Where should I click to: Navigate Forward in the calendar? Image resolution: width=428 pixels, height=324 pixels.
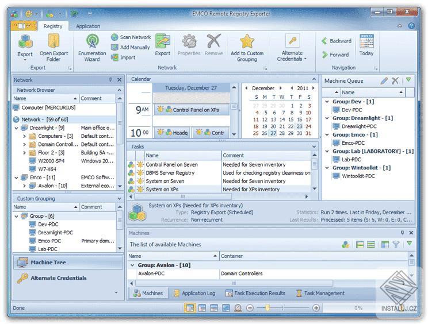click(335, 55)
